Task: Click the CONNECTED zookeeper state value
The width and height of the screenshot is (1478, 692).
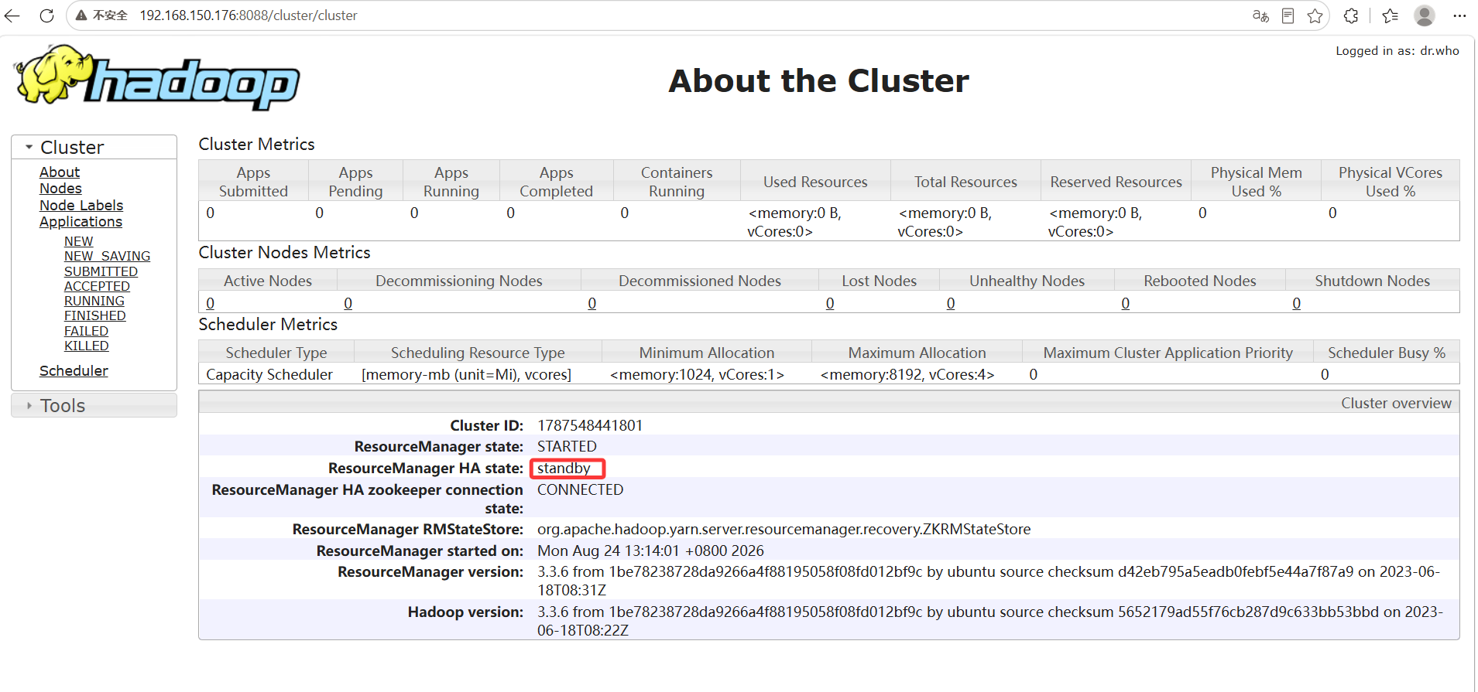Action: click(580, 489)
